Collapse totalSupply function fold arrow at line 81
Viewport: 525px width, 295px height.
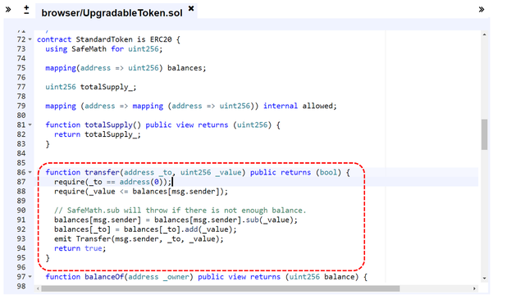(x=30, y=125)
